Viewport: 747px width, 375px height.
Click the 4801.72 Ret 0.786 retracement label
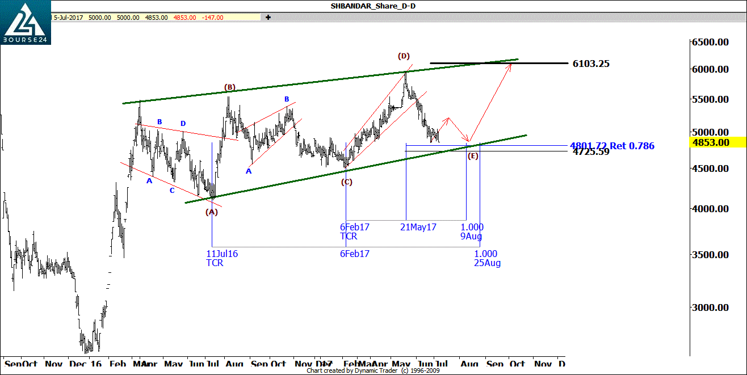(x=612, y=146)
